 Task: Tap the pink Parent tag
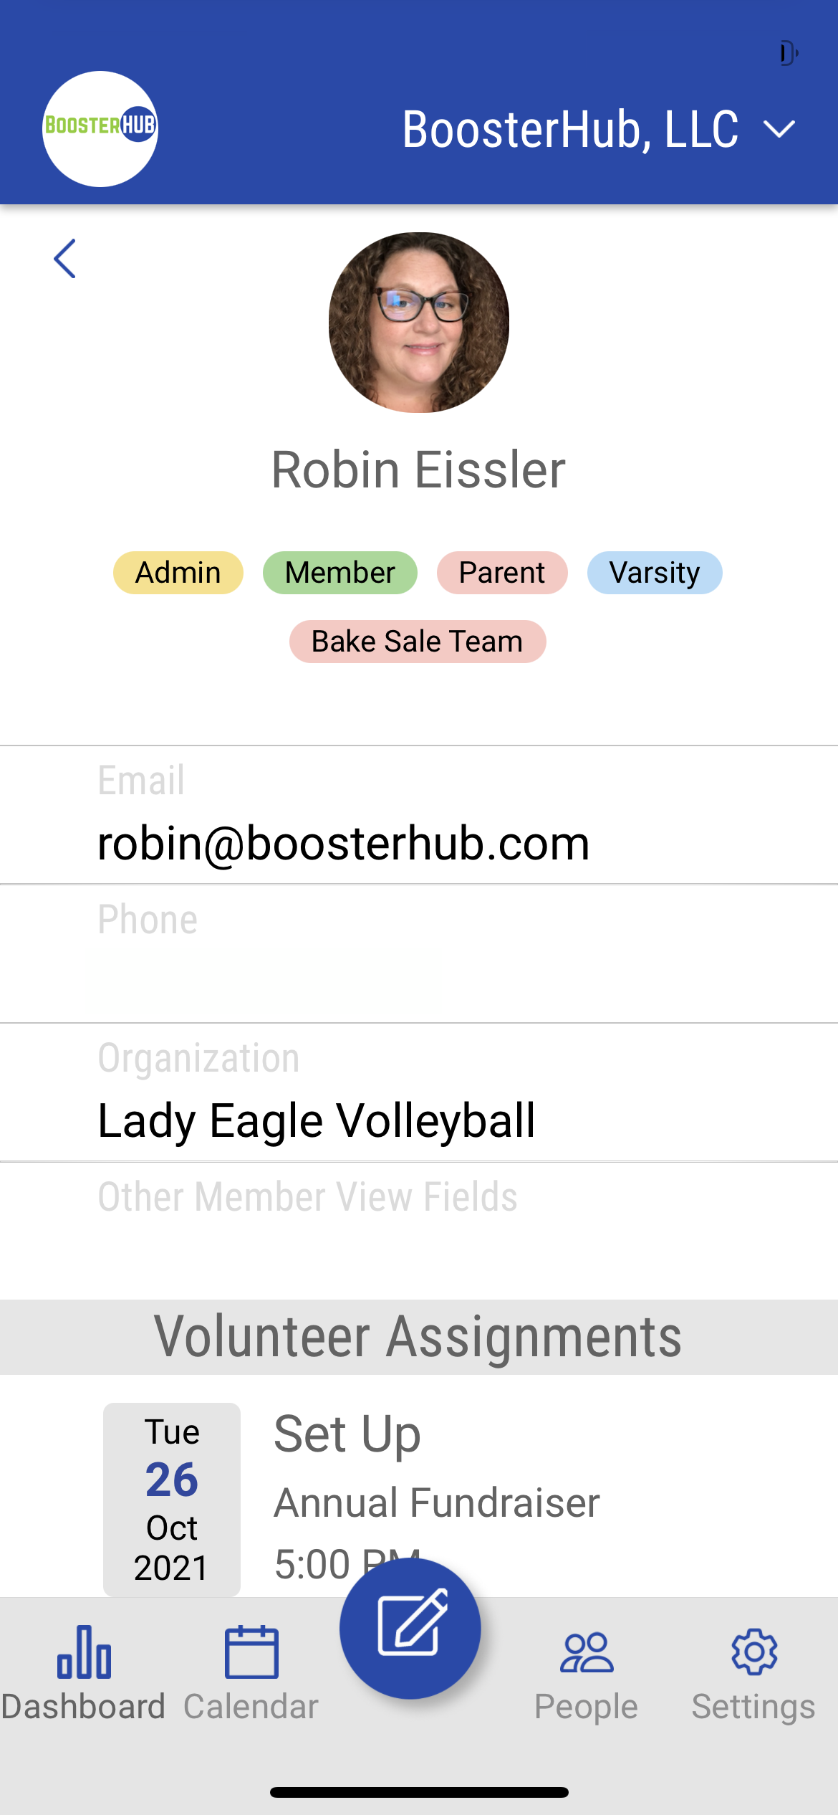click(502, 573)
